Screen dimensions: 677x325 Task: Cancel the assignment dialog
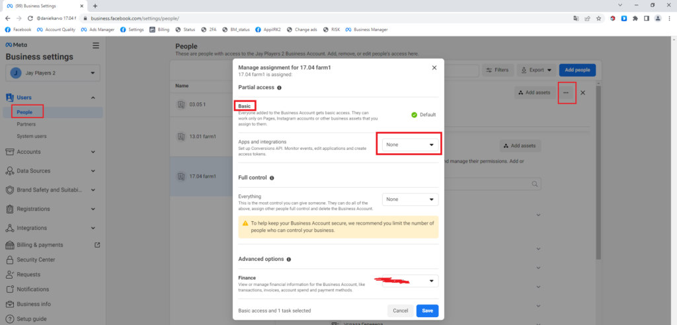pos(400,310)
